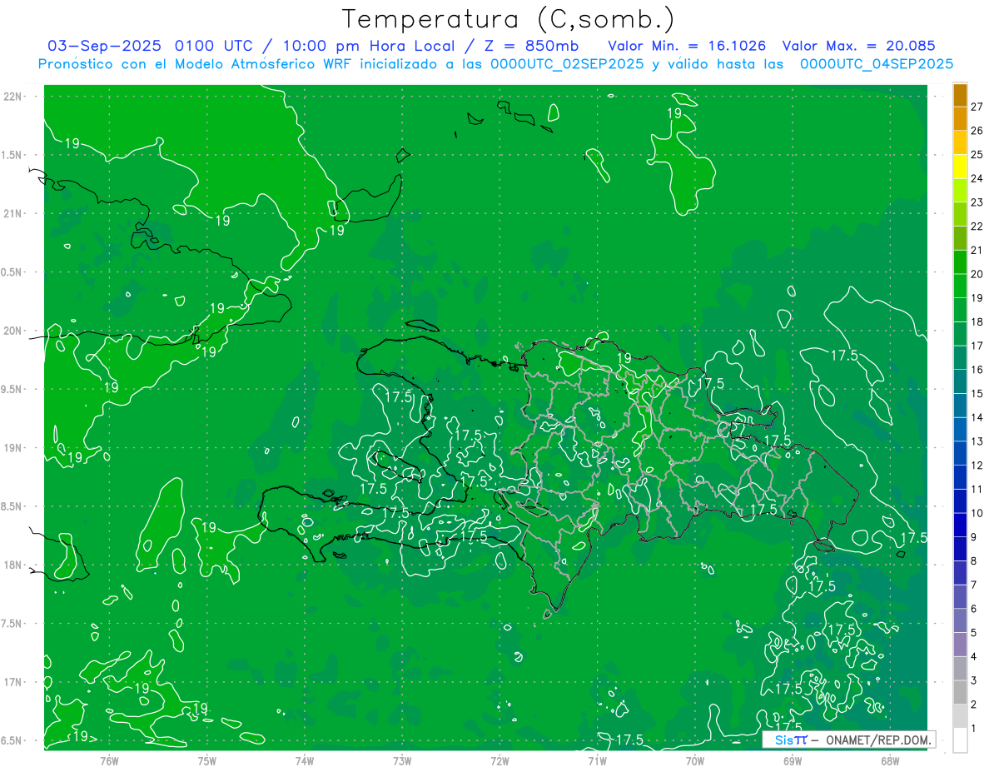Click the color bar label '1'
This screenshot has width=999, height=772.
tap(974, 729)
